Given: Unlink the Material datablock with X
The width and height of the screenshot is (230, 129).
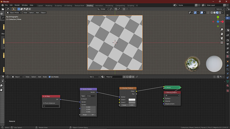Looking at the screenshot, I should (133, 77).
